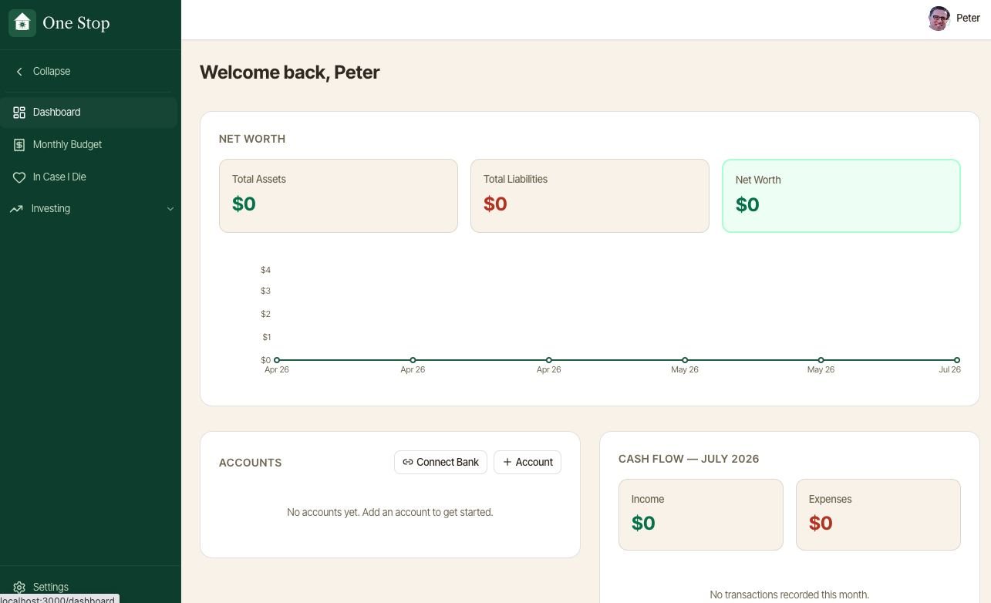Expand the Investing submenu chevron

tap(170, 209)
